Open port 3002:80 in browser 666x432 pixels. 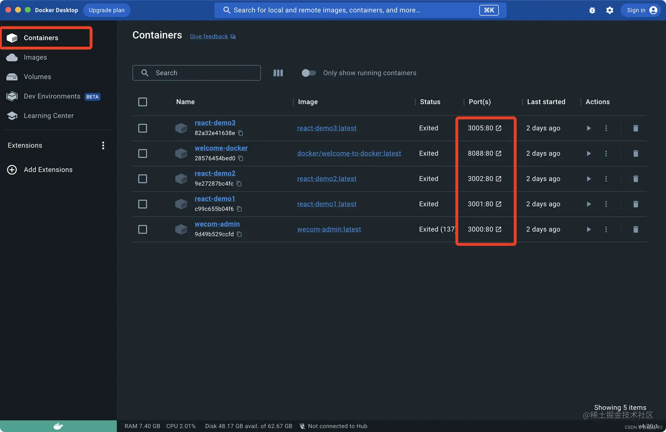499,179
